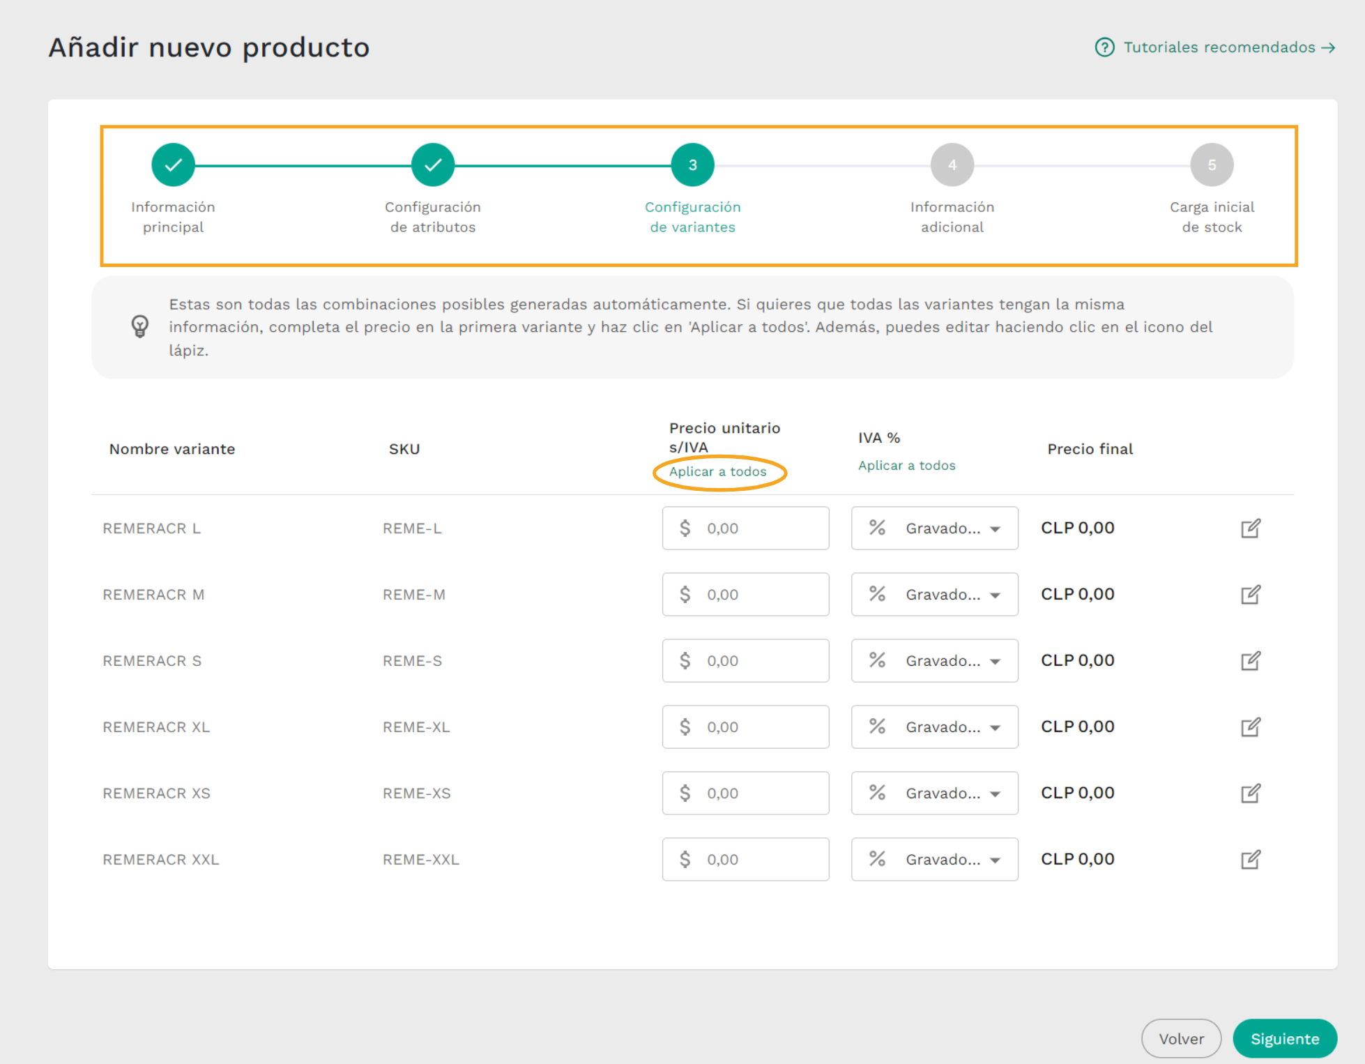Click the Precio final column header
This screenshot has height=1064, width=1365.
click(x=1090, y=449)
